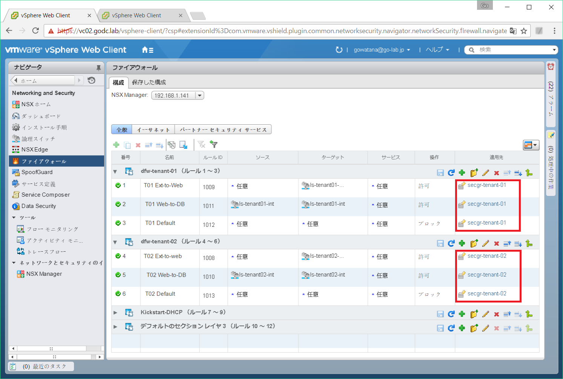Expand the default Layer 3 section
Viewport: 563px width, 379px height.
click(x=115, y=327)
